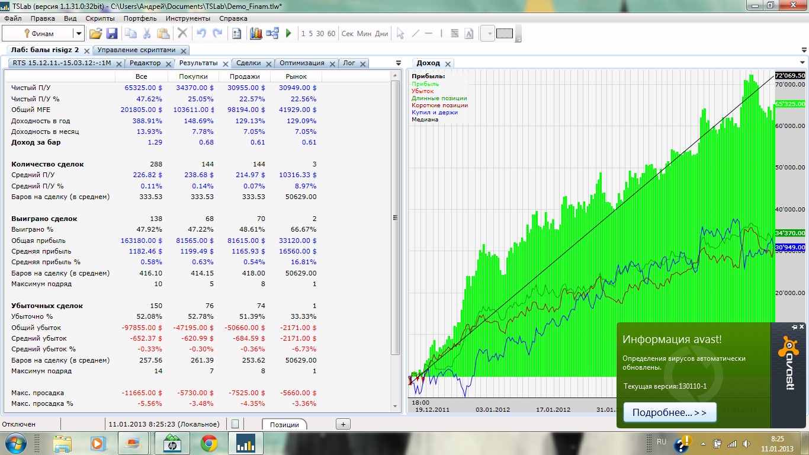Click the plus button next to Позиции

(343, 424)
